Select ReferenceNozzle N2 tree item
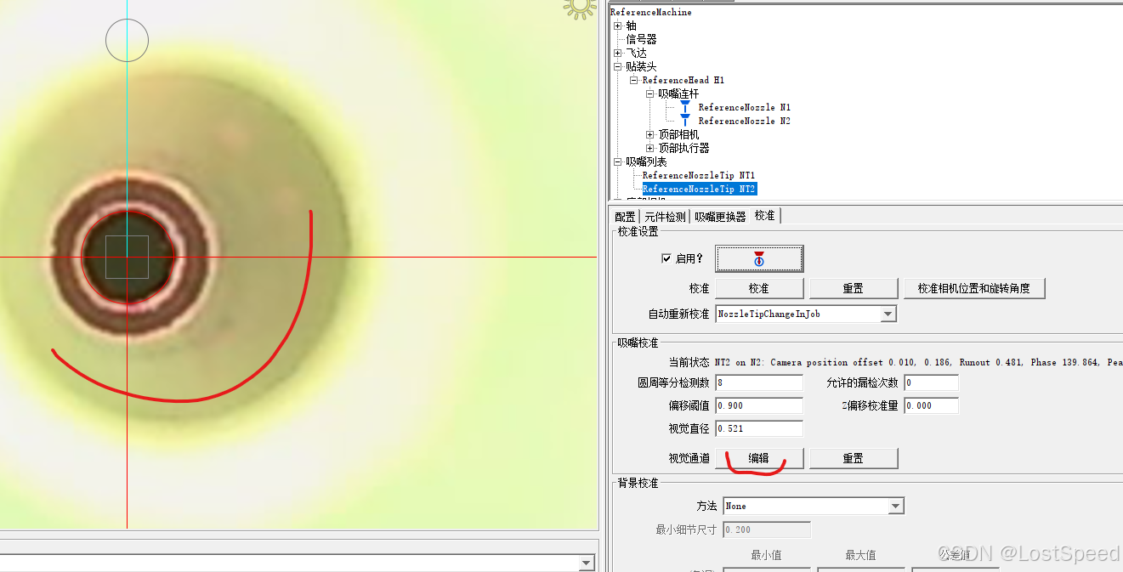This screenshot has width=1123, height=572. coord(745,121)
